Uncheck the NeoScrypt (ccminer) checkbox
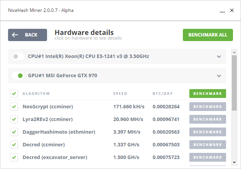Viewport: 241px width, 169px height. 14,106
